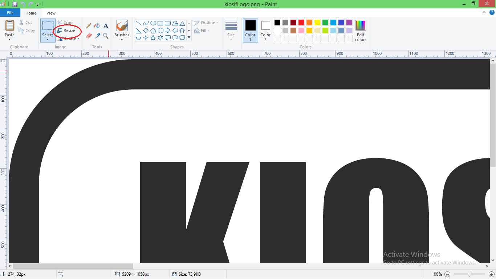Pick the pink color swatch

[x=301, y=31]
